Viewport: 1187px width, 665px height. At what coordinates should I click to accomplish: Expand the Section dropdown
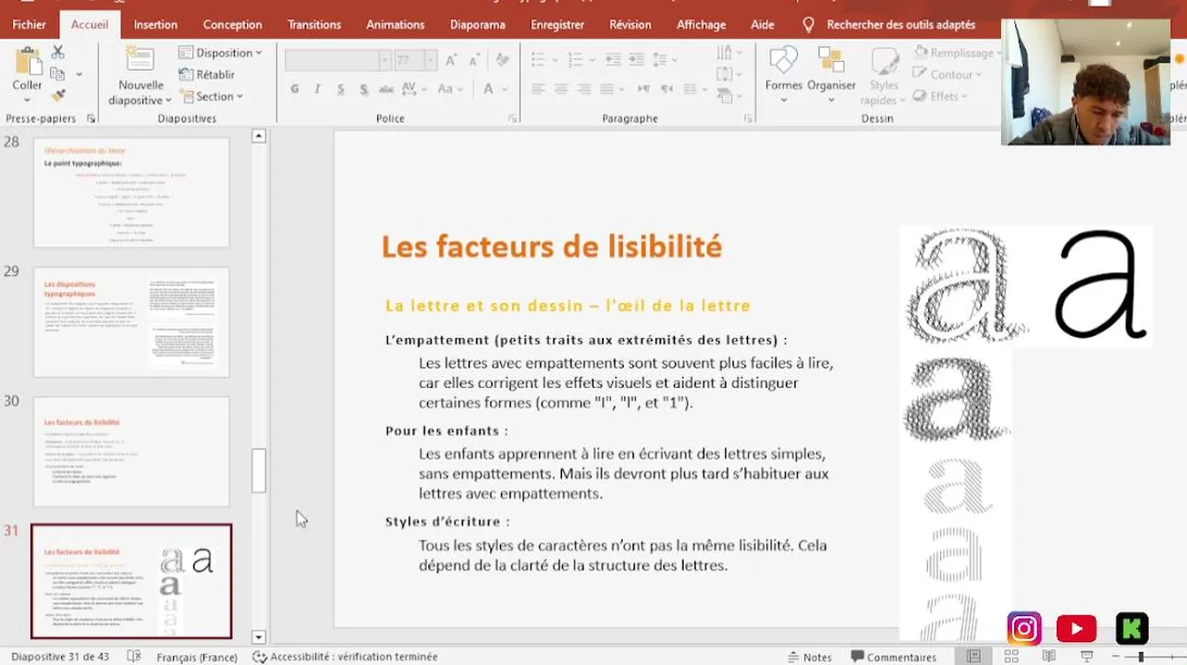point(210,96)
